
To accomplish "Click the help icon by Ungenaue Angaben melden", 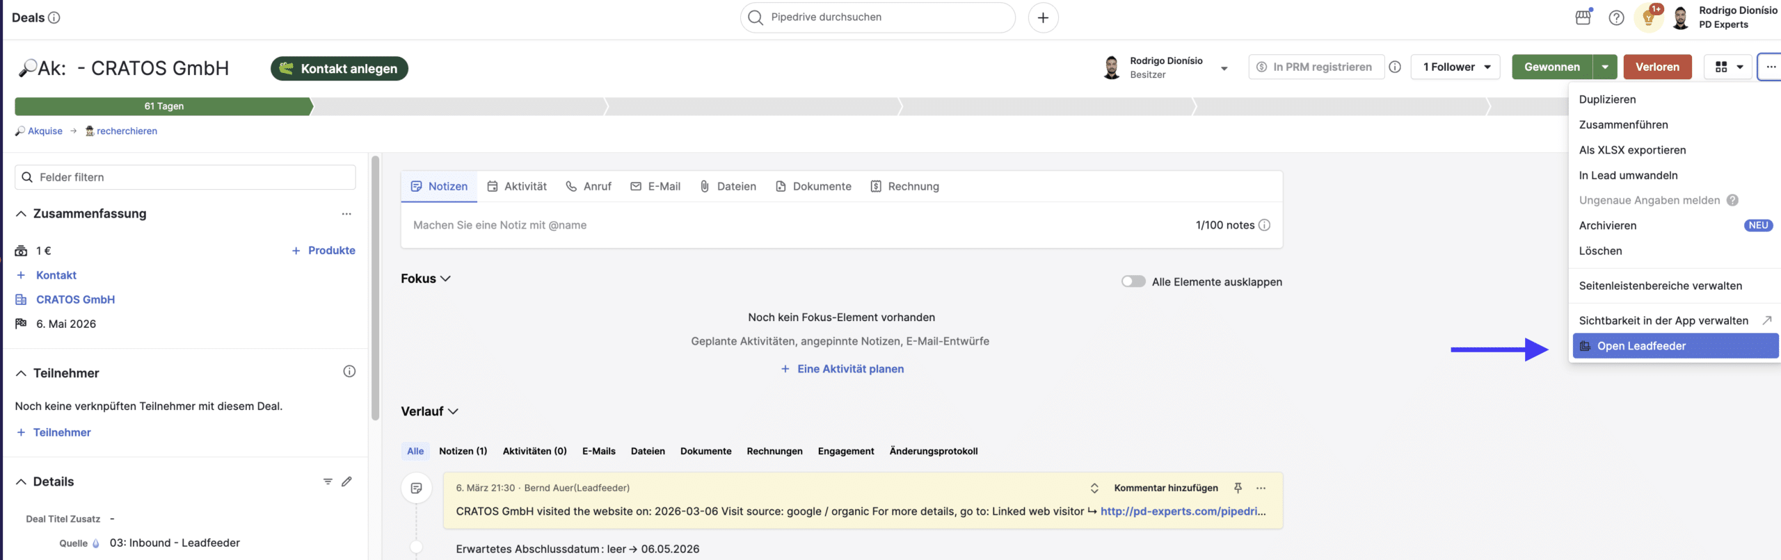I will pos(1732,200).
